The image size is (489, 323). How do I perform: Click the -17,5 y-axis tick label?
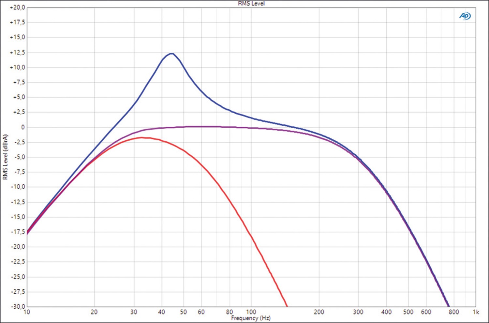[x=18, y=232]
